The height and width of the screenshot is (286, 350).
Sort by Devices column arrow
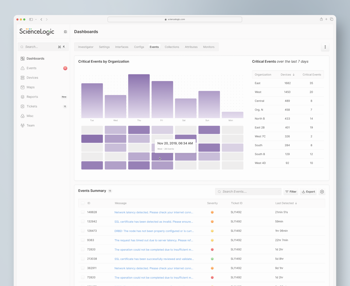(x=293, y=75)
